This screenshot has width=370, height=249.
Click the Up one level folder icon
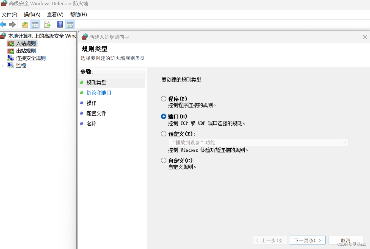tap(25, 25)
